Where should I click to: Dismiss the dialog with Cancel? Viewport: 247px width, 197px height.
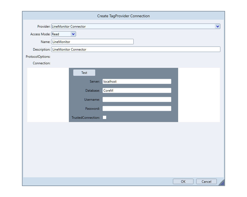tap(206, 182)
